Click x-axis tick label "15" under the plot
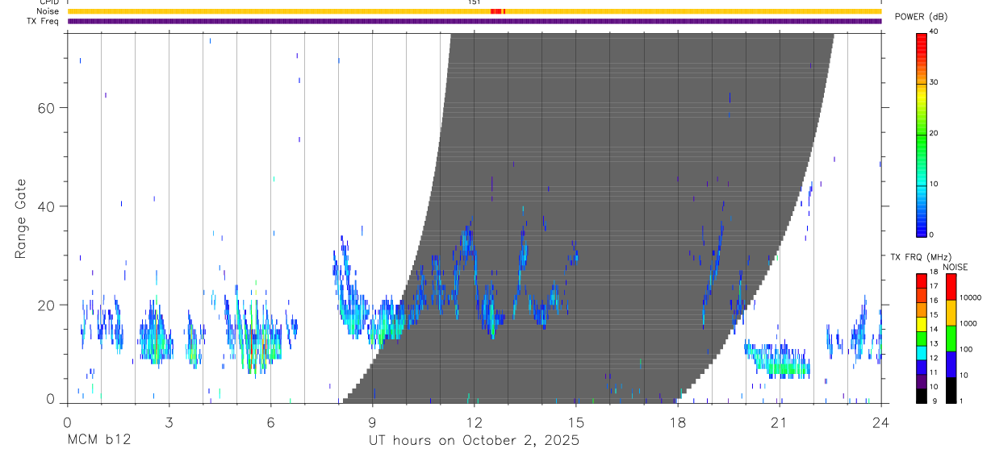The image size is (991, 457). [575, 422]
